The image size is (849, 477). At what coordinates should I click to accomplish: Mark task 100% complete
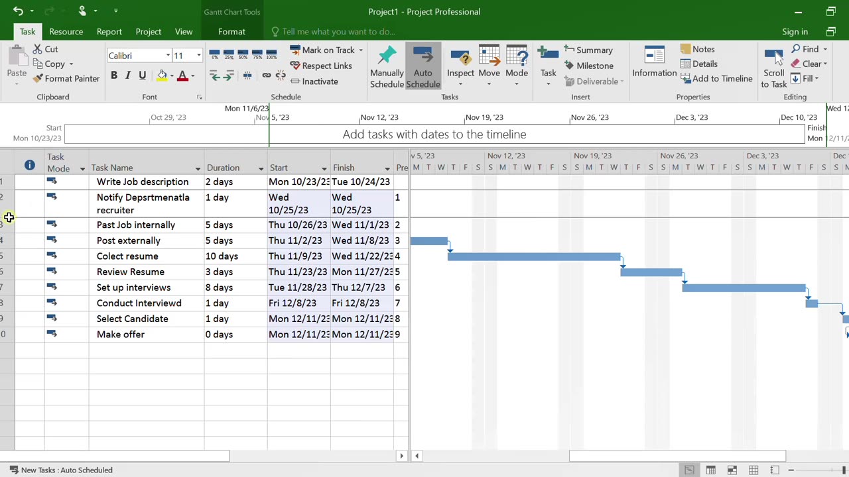pyautogui.click(x=271, y=54)
